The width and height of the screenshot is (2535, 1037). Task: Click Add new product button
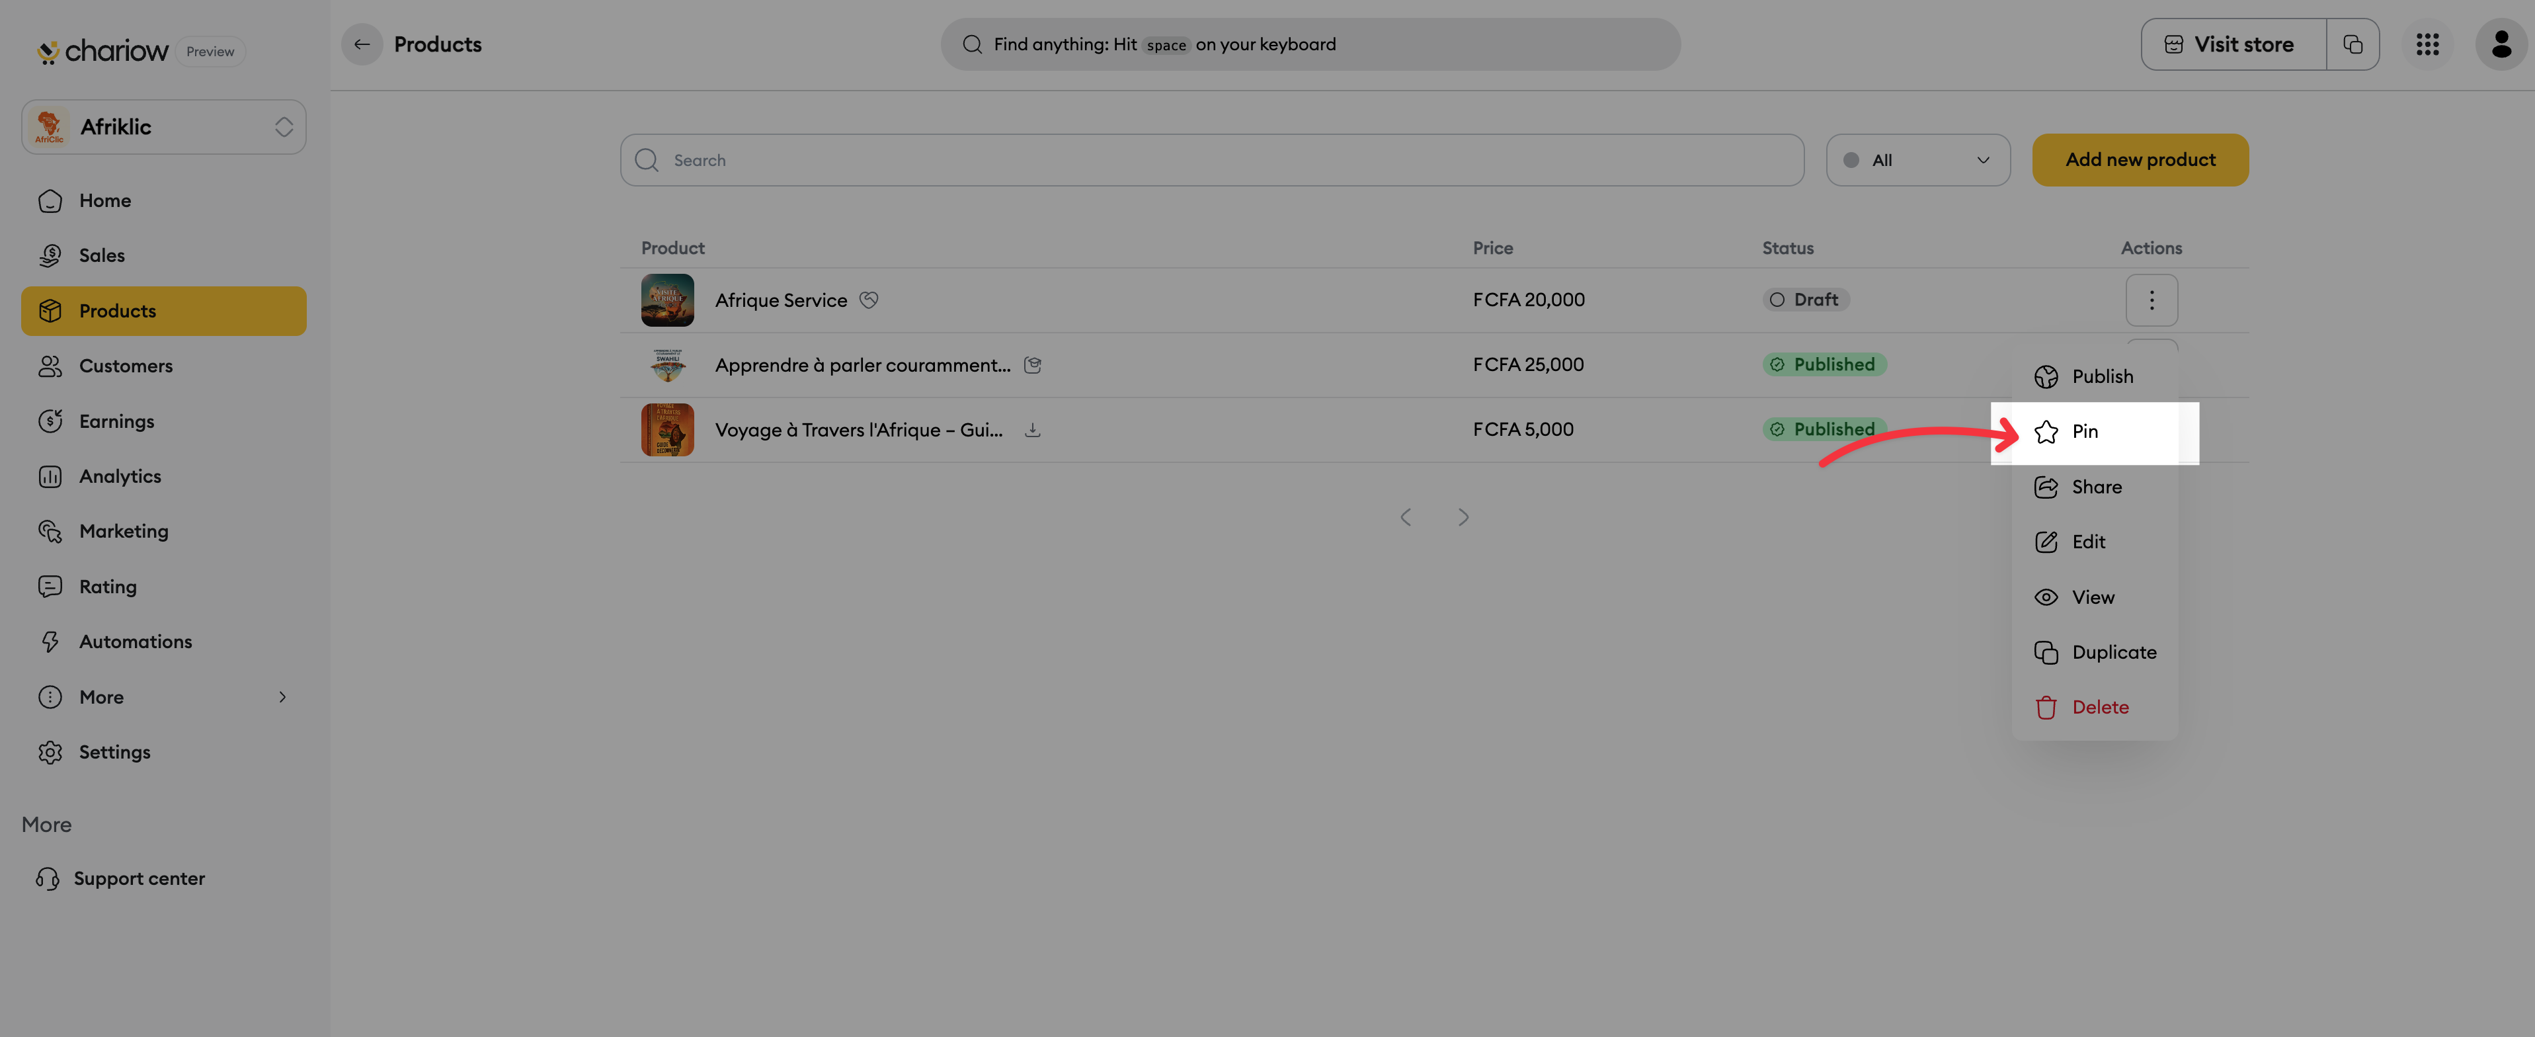(x=2140, y=160)
